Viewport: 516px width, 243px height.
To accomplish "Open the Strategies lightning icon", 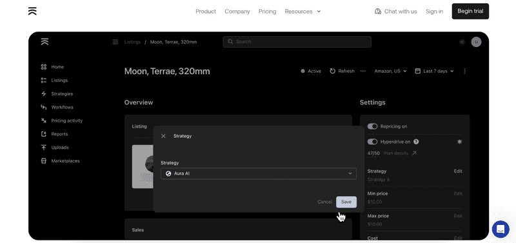I will pos(43,93).
